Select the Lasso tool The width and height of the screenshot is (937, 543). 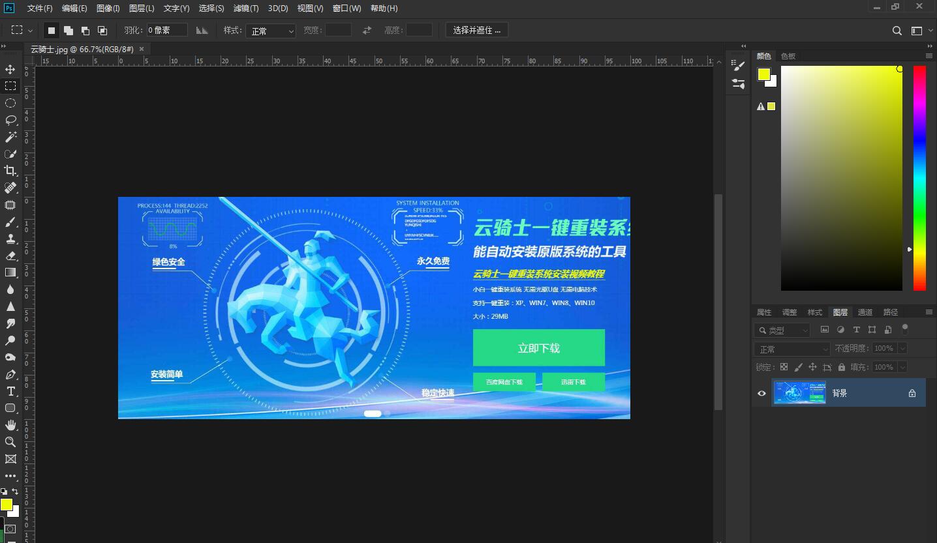coord(10,120)
